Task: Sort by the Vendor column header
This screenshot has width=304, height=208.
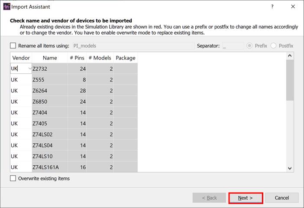Action: tap(21, 58)
